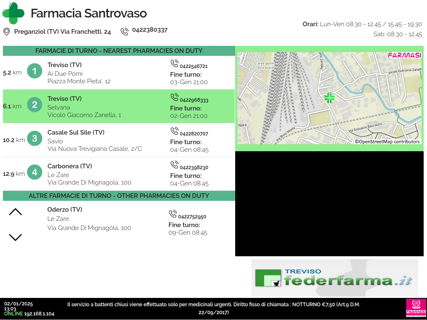
Task: Click the location pin icon near address
Action: (x=7, y=32)
